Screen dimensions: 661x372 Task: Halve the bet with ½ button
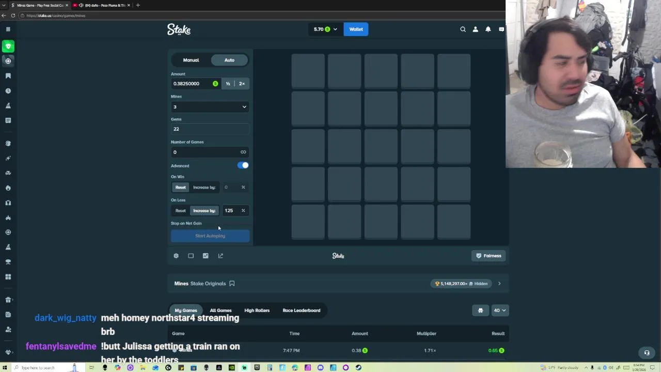(228, 84)
